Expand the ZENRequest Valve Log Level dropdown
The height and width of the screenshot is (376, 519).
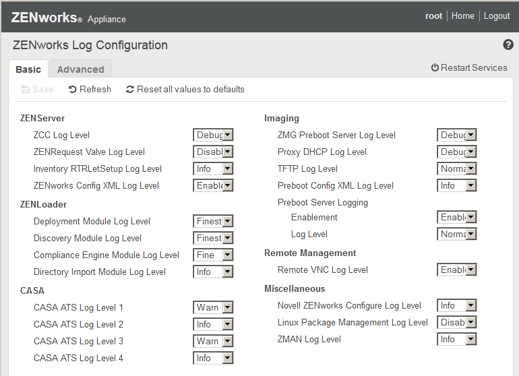[x=213, y=152]
